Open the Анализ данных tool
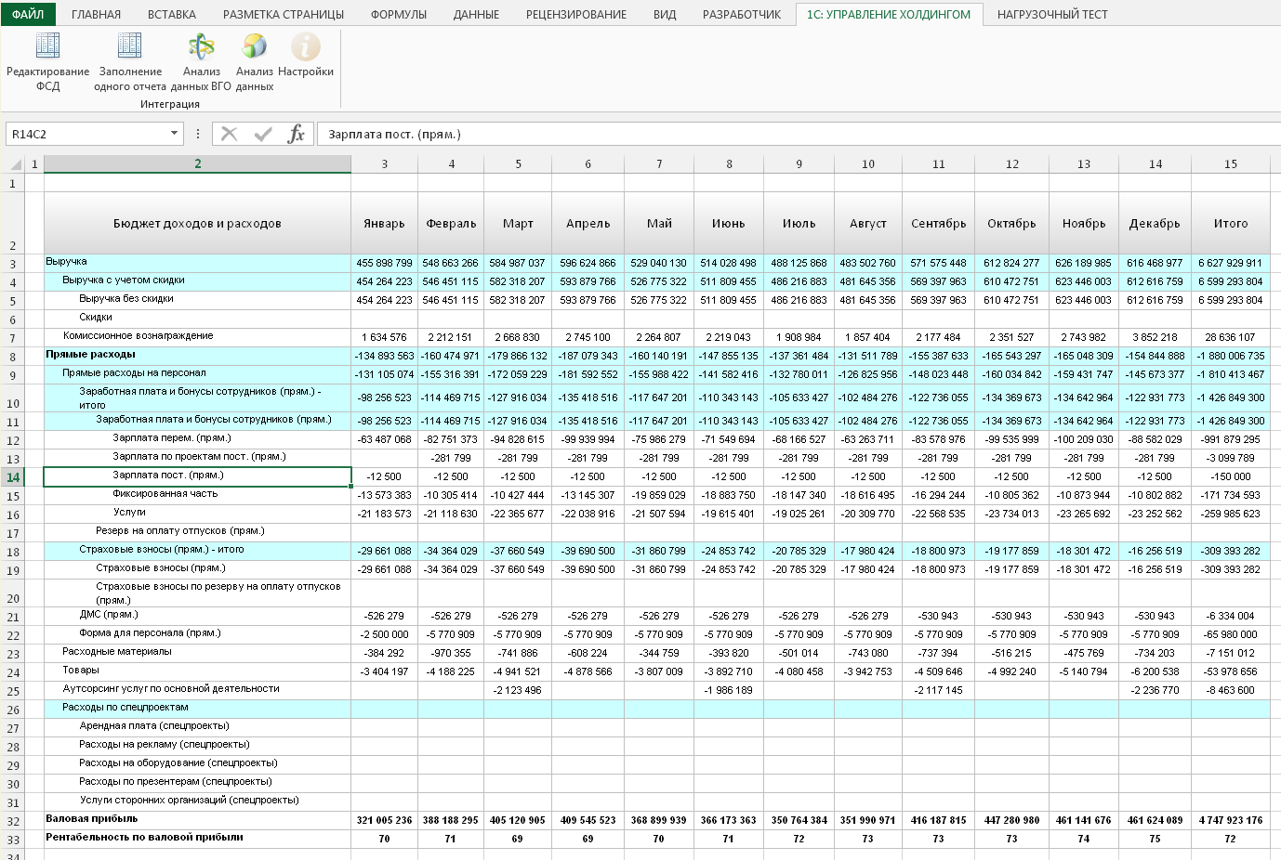Viewport: 1281px width, 860px height. point(254,46)
